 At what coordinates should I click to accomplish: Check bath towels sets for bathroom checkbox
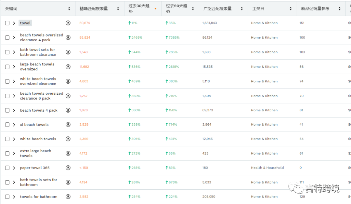point(7,182)
